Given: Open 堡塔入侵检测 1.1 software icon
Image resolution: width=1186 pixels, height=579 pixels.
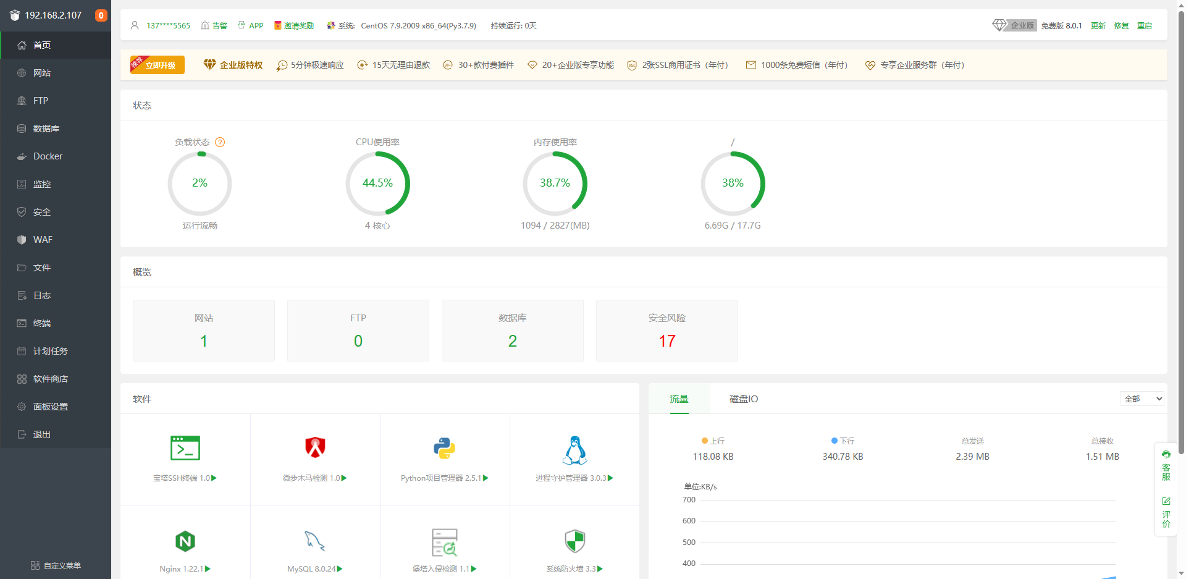Looking at the screenshot, I should pos(445,542).
